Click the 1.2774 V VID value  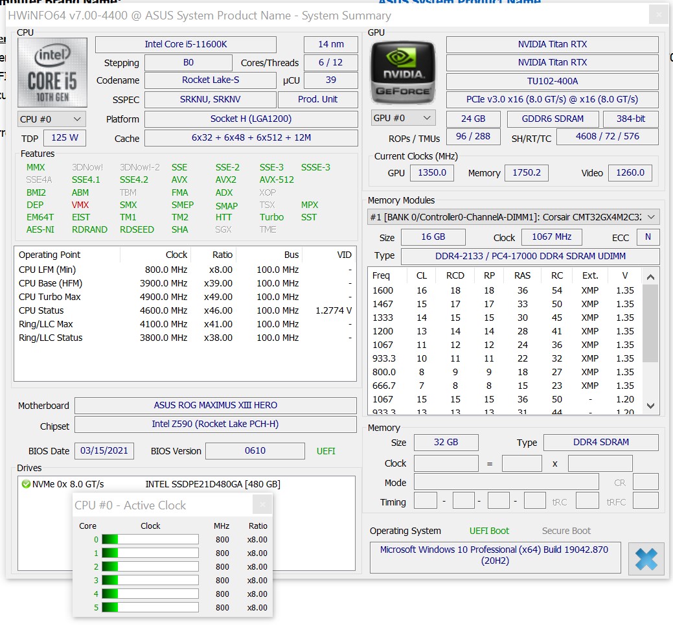(x=334, y=310)
